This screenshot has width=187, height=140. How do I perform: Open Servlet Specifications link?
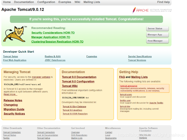point(140,56)
